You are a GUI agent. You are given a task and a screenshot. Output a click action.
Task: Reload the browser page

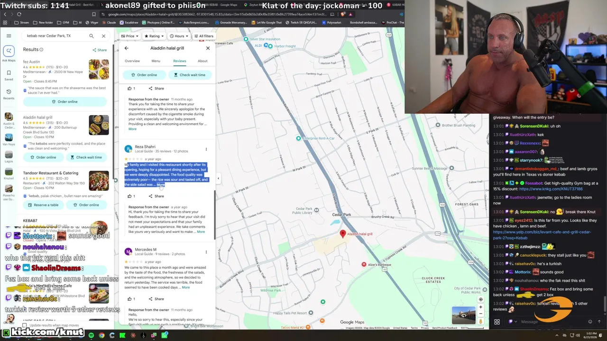point(19,14)
